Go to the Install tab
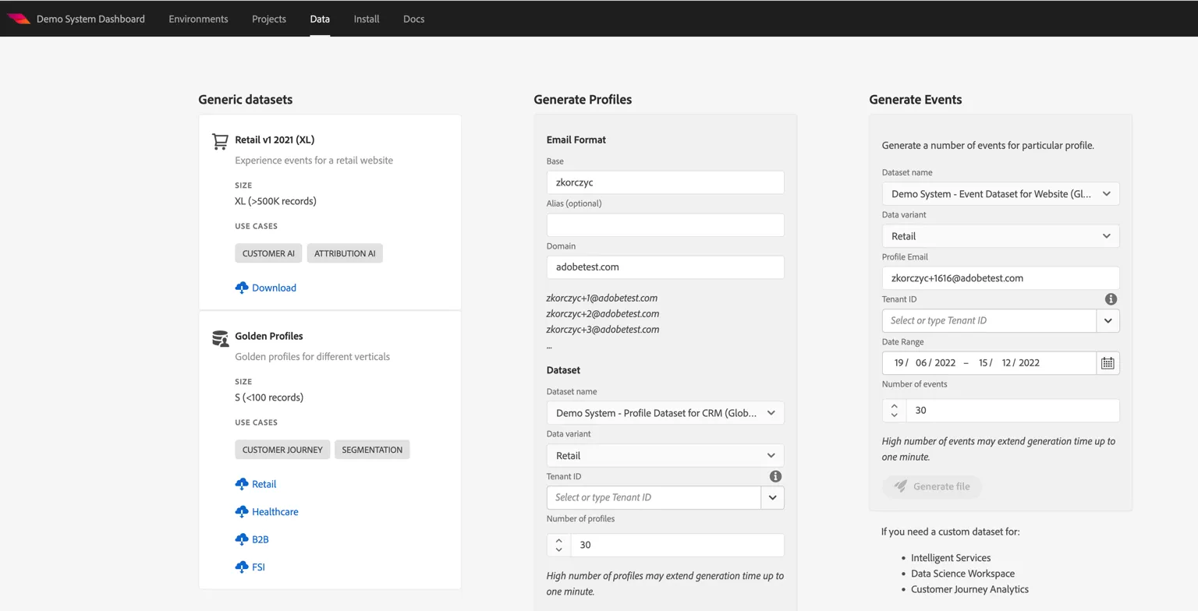Screen dimensions: 1198x611 (x=367, y=19)
